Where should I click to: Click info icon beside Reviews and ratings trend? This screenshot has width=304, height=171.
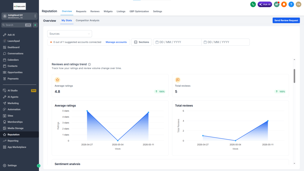click(89, 64)
